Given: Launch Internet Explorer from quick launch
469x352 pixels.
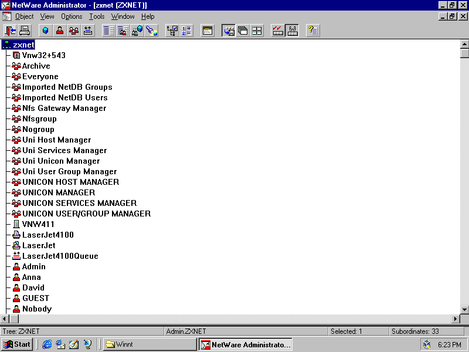Looking at the screenshot, I should 47,344.
